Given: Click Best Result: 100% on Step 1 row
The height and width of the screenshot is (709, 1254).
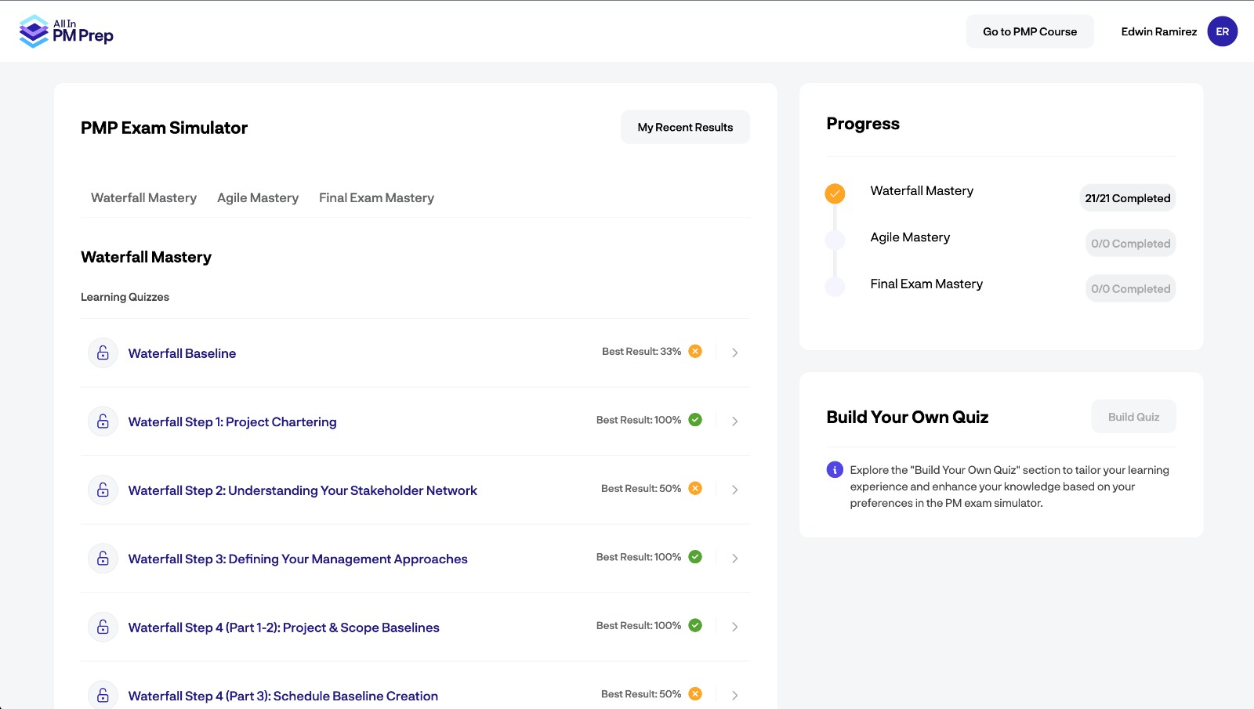Looking at the screenshot, I should point(638,420).
